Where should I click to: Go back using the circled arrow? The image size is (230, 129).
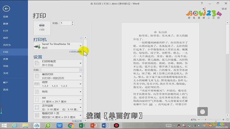(x=6, y=9)
